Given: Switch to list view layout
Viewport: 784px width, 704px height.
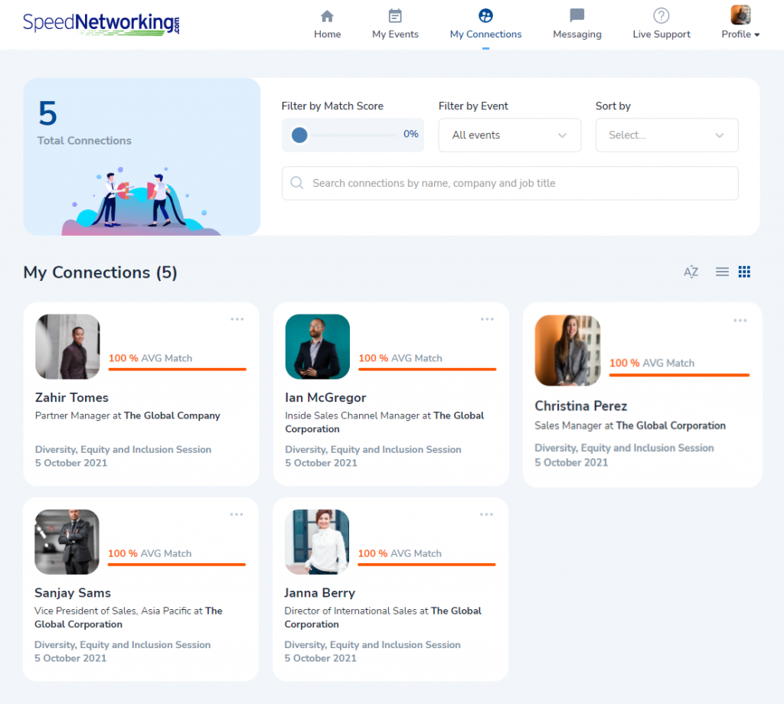Looking at the screenshot, I should coord(722,272).
